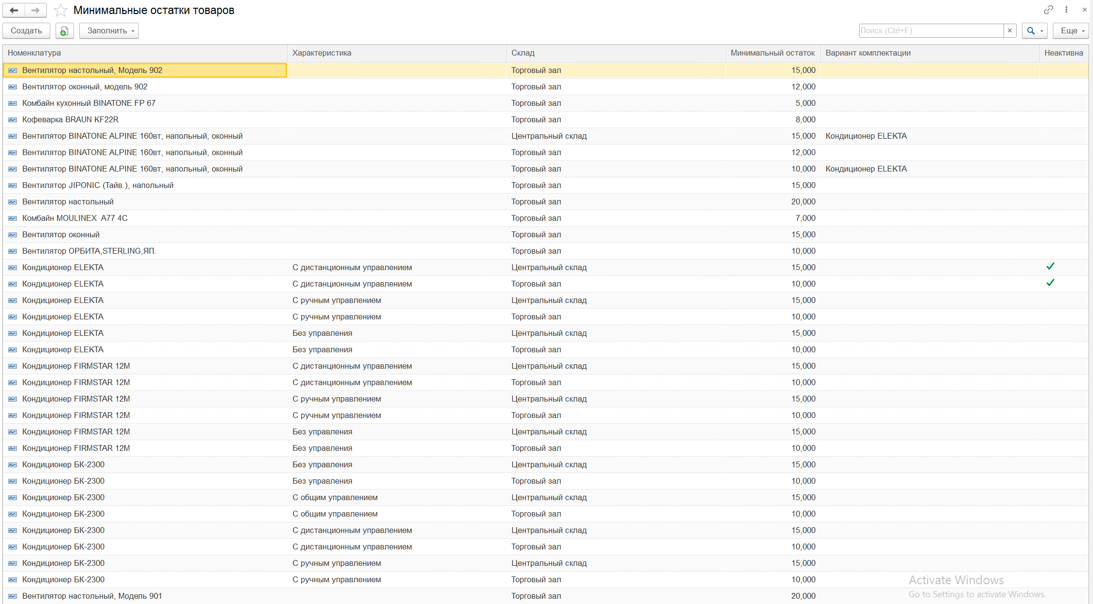Image resolution: width=1093 pixels, height=604 pixels.
Task: Click minimum stock 7,000 of Комбайн MOULINEX
Action: coord(805,218)
